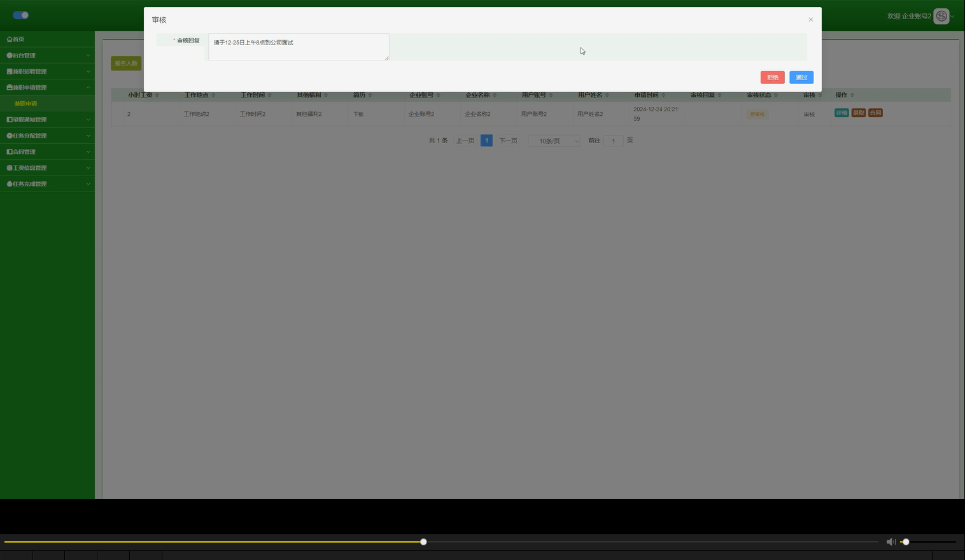965x560 pixels.
Task: Sort by the 企业名称 column arrows
Action: coord(495,95)
